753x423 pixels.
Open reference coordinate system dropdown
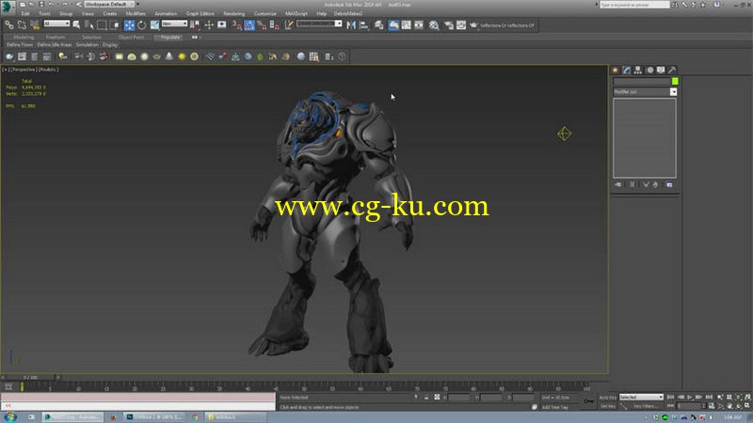tap(174, 23)
